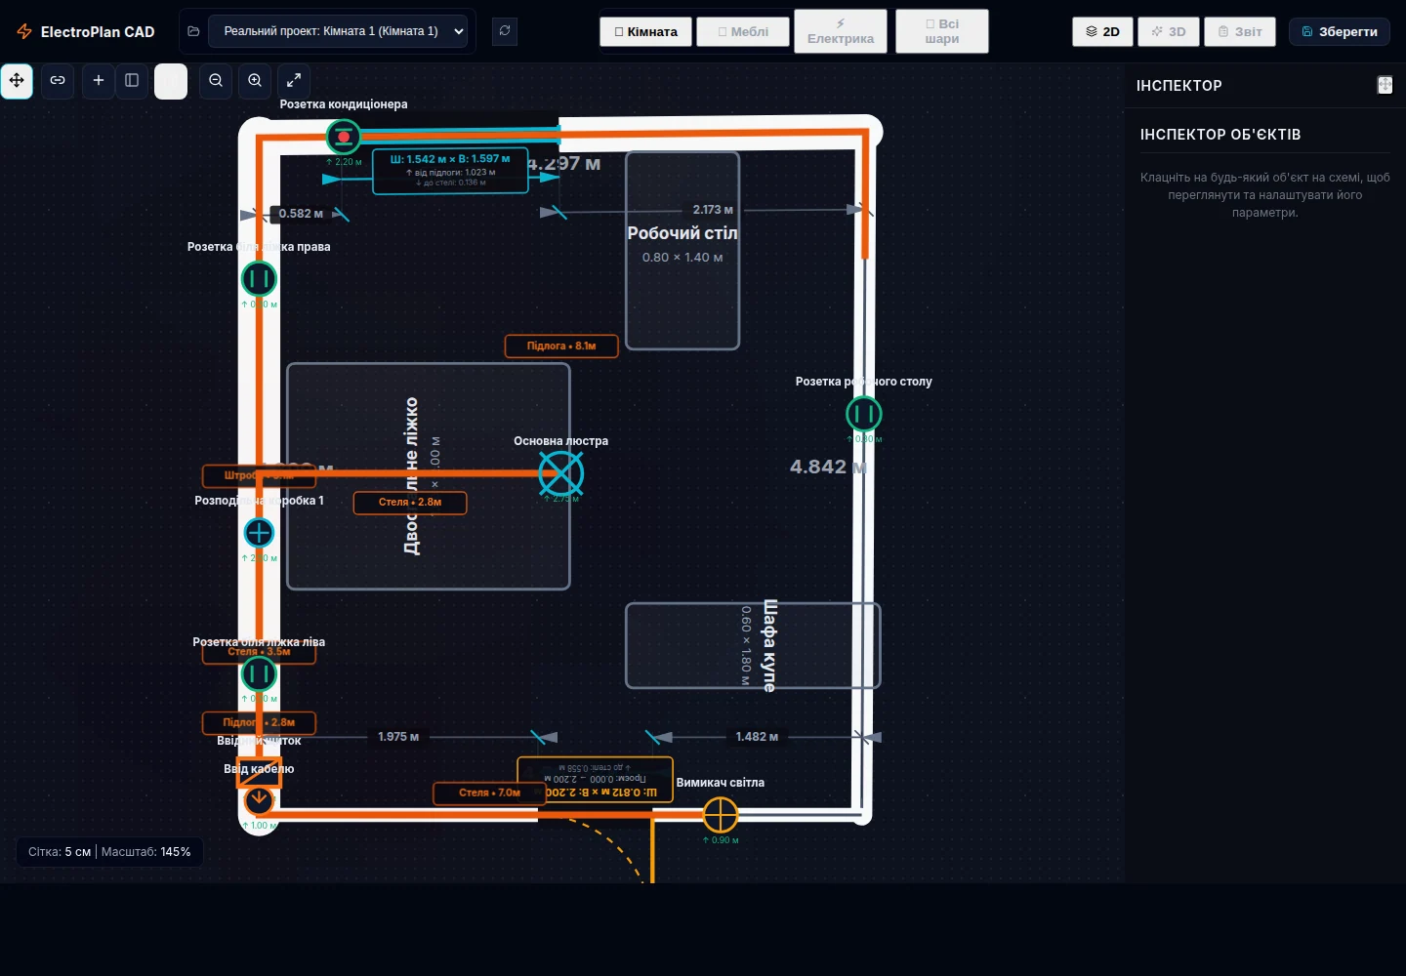Select the air conditioner socket symbol

pos(343,137)
